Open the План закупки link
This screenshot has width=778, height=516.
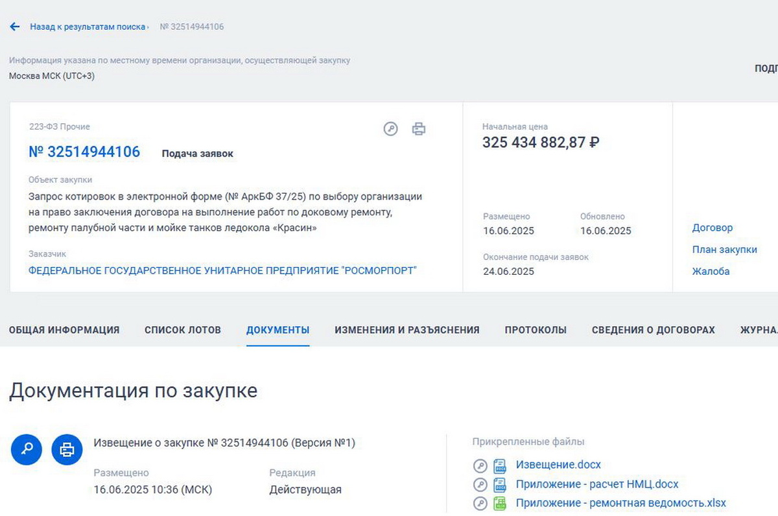[x=724, y=250]
